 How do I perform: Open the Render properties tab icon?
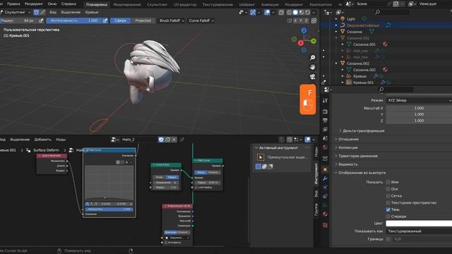[325, 111]
